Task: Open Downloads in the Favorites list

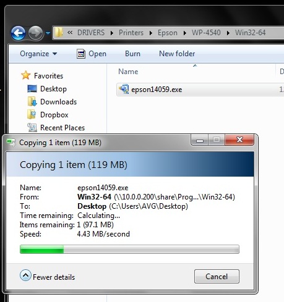Action: 58,102
